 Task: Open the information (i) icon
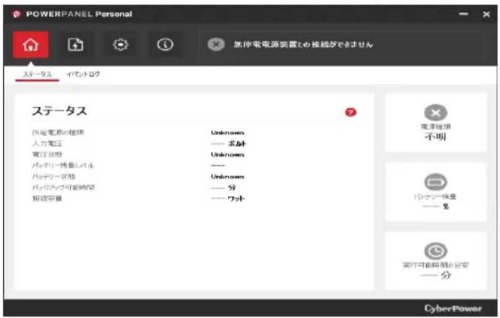click(165, 45)
